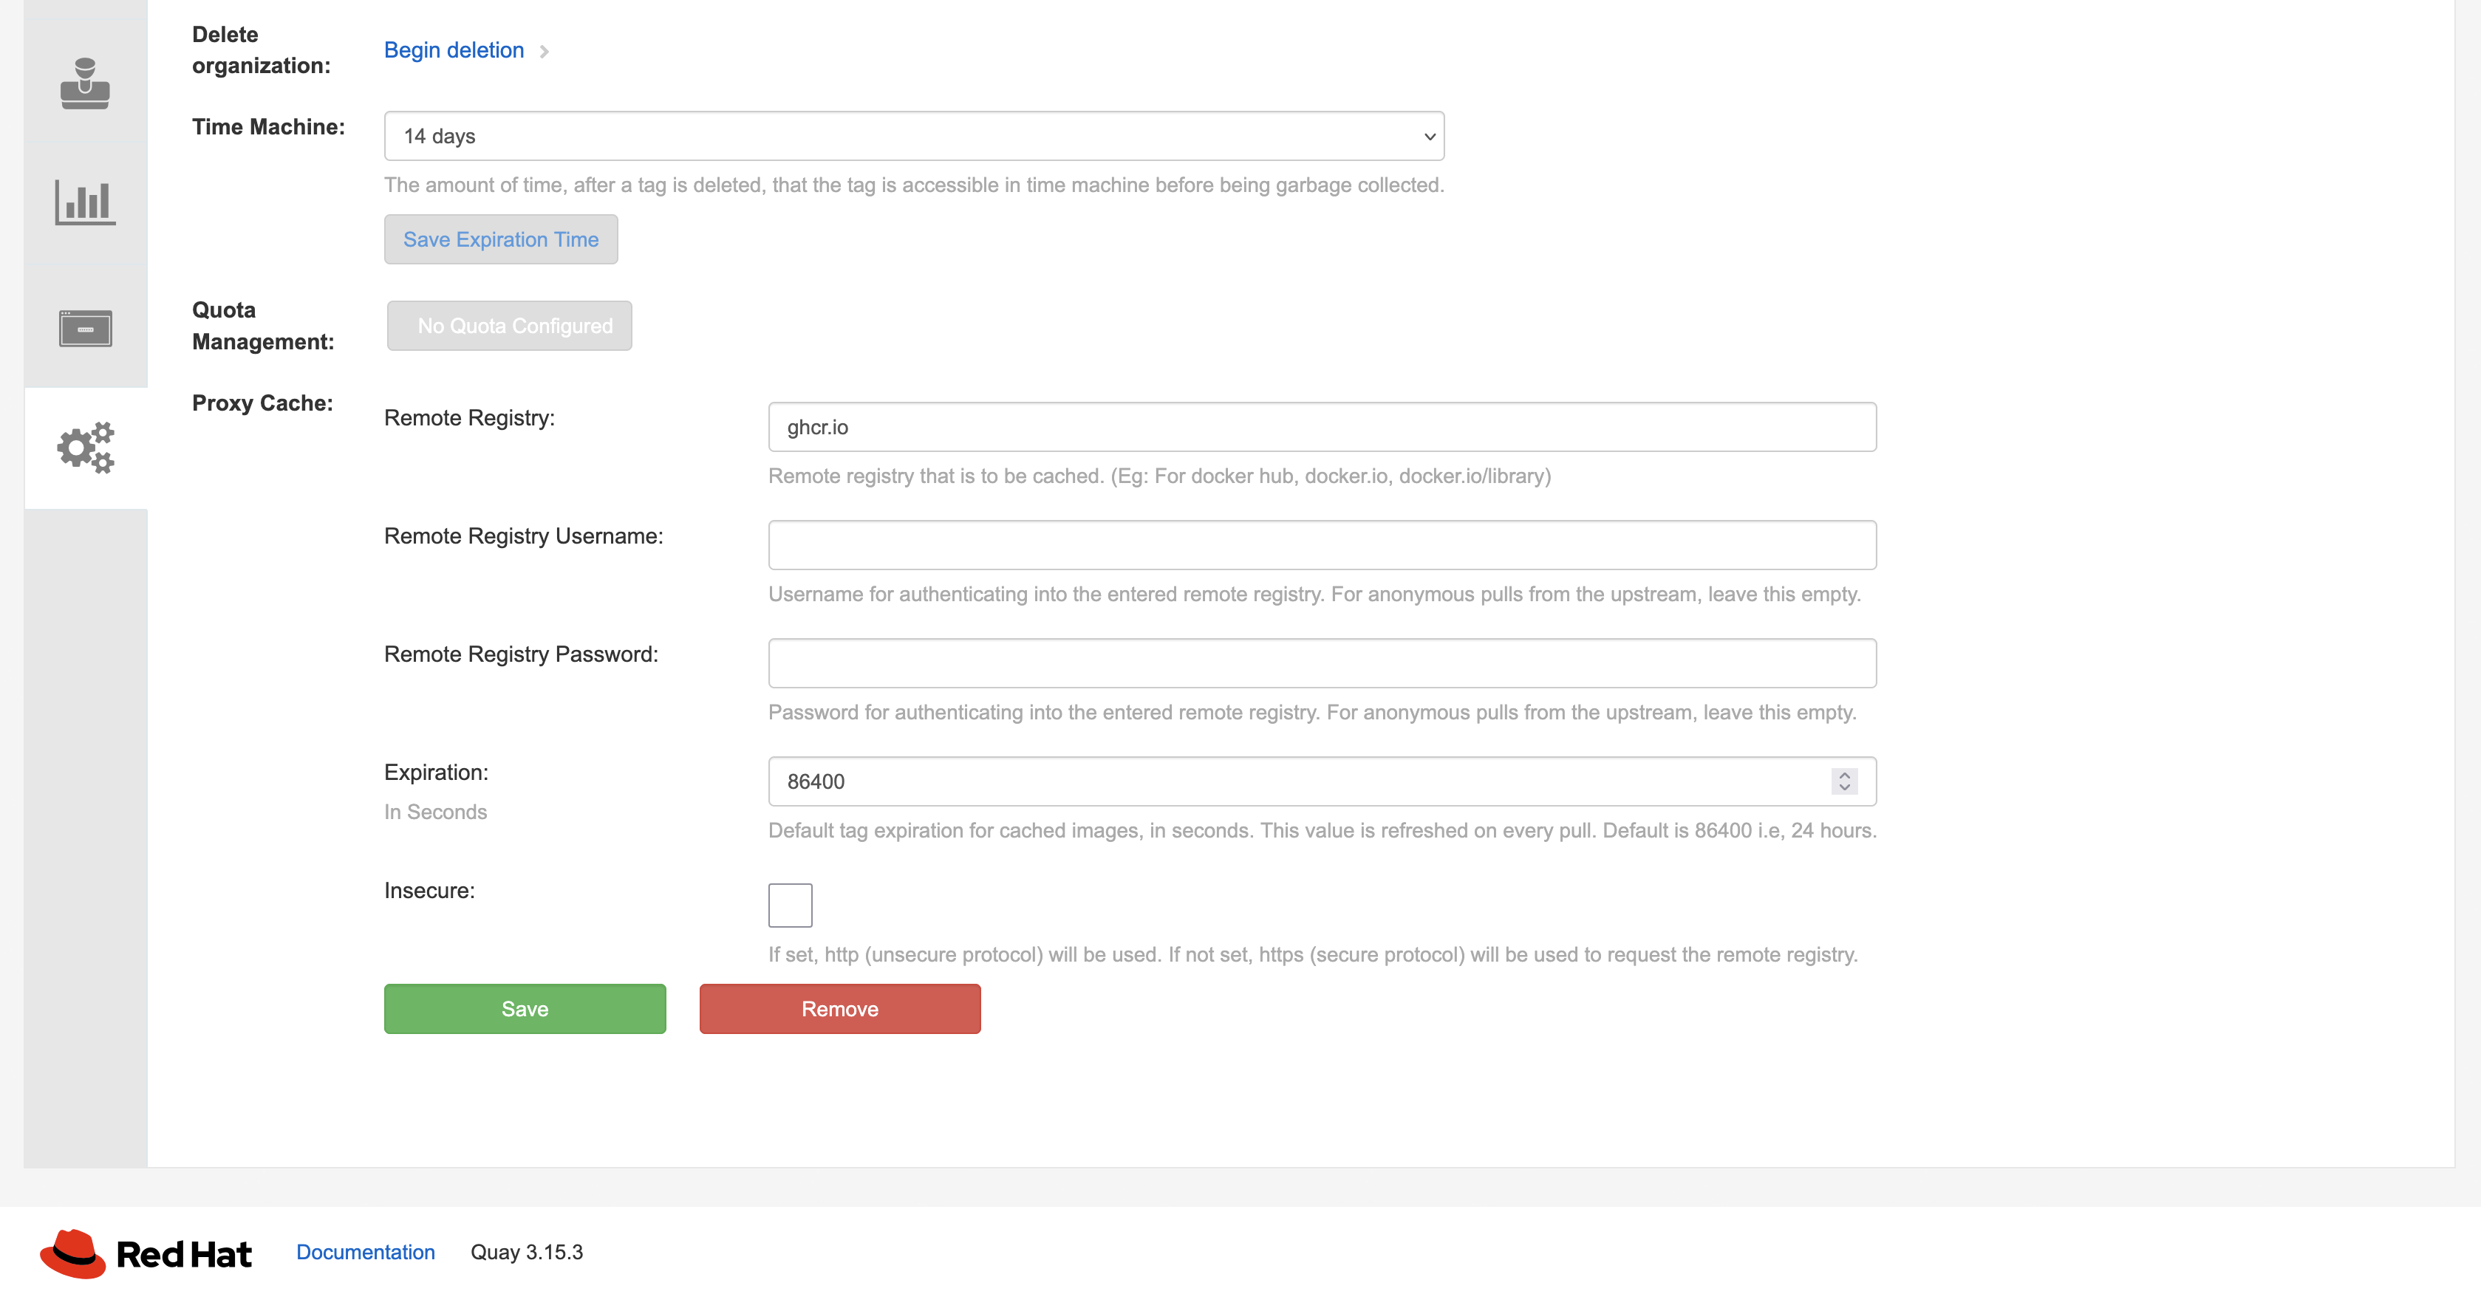Enable the Insecure checkbox
The image size is (2481, 1294).
pyautogui.click(x=790, y=905)
